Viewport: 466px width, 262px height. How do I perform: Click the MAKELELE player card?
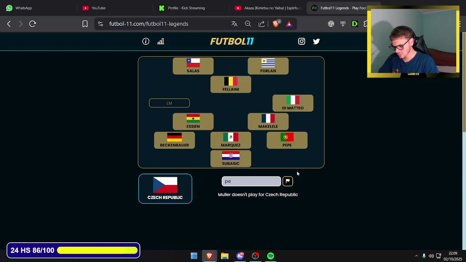(x=268, y=122)
